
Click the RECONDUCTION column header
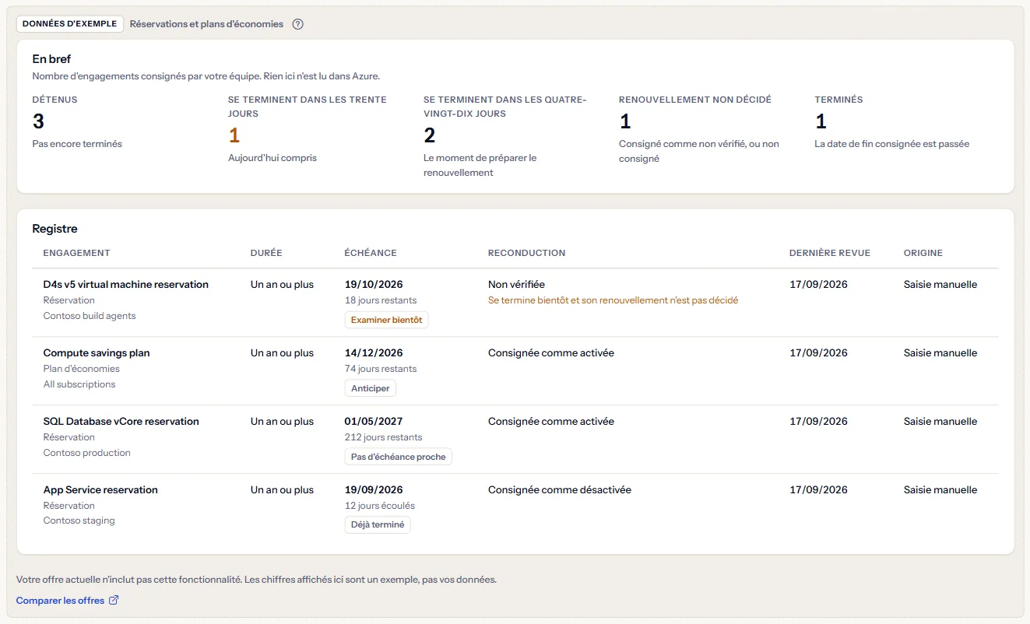(527, 253)
